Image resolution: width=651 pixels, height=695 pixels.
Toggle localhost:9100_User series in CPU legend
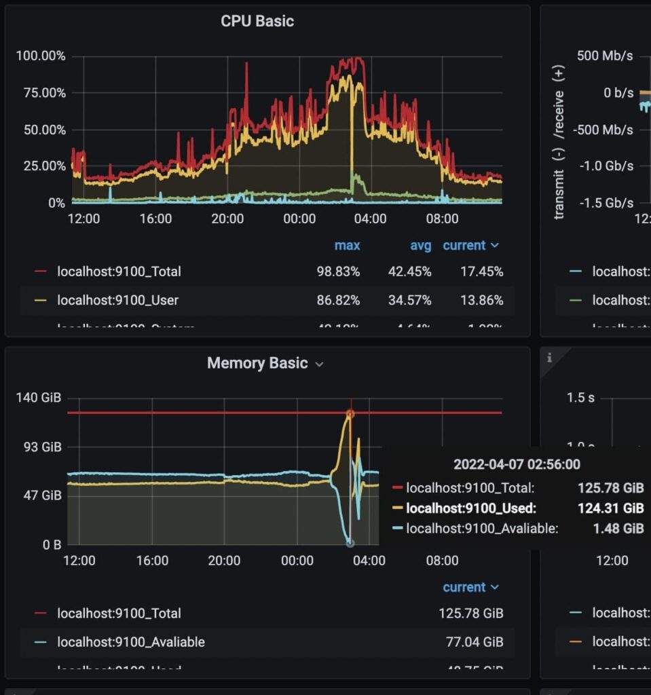(x=117, y=300)
